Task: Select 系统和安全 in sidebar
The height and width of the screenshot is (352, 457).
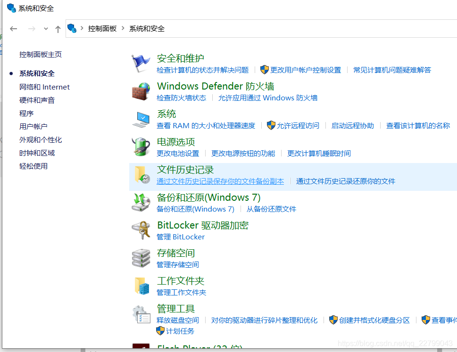Action: (37, 74)
